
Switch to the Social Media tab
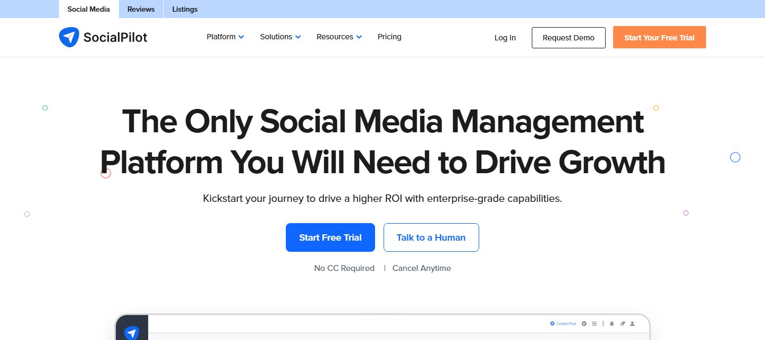point(89,9)
